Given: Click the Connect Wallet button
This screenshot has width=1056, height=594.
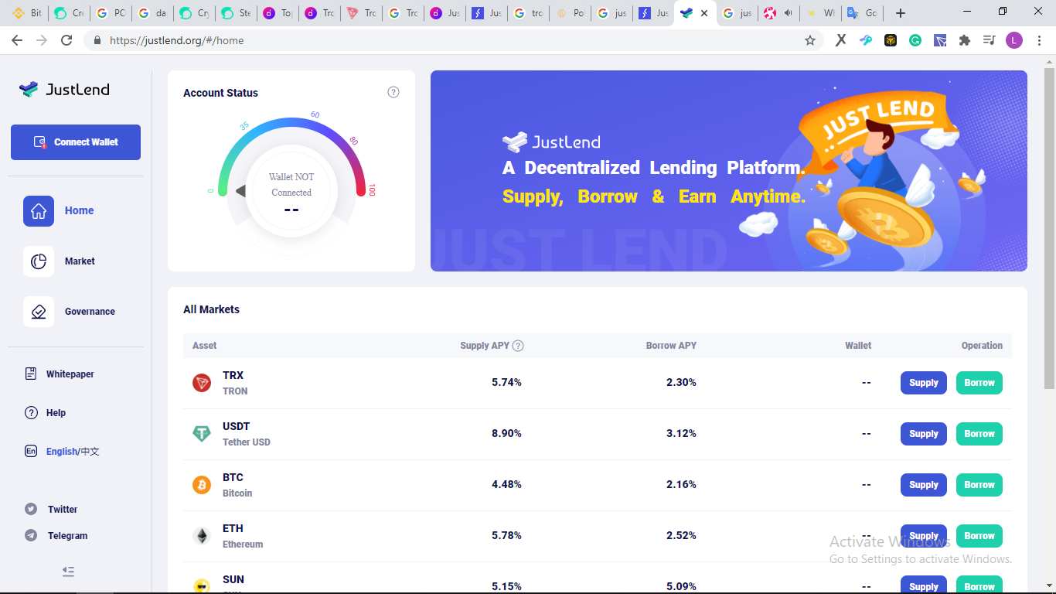Looking at the screenshot, I should coord(76,142).
